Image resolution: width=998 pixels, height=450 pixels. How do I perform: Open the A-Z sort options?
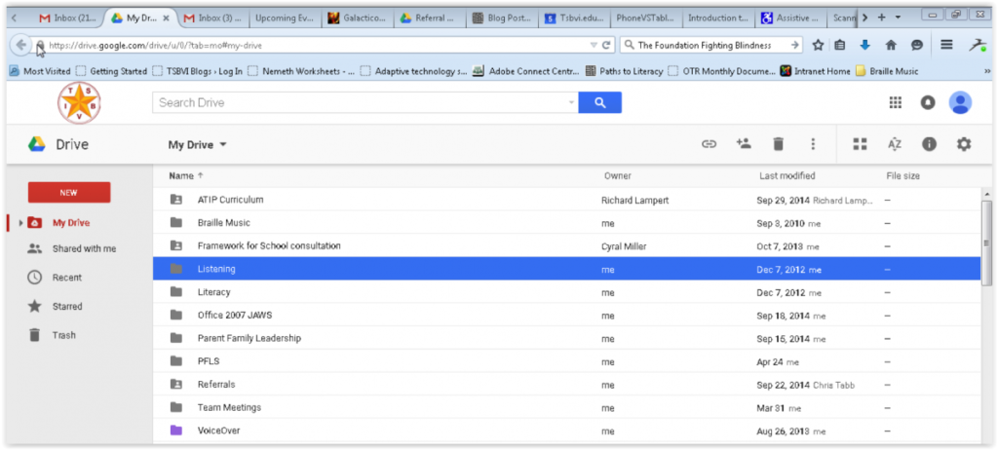pyautogui.click(x=895, y=144)
